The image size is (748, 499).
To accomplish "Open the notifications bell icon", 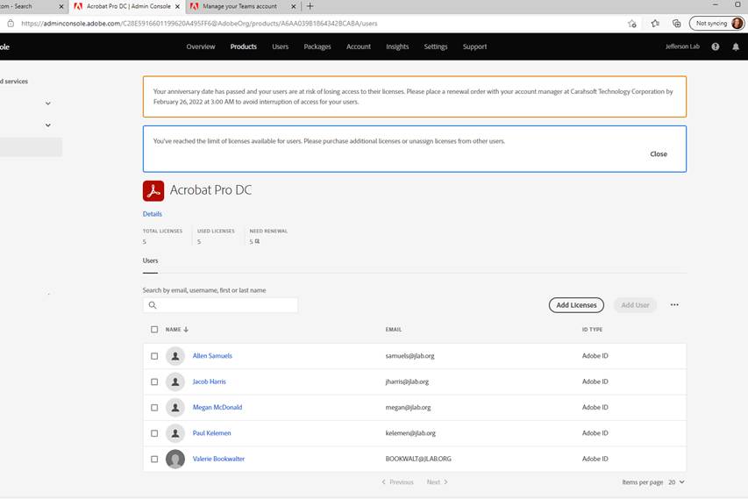I will click(x=736, y=46).
